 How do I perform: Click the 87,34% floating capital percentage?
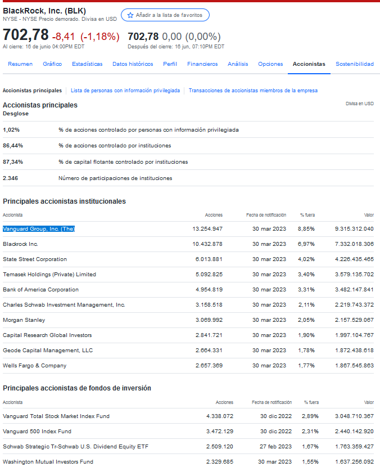click(x=13, y=162)
